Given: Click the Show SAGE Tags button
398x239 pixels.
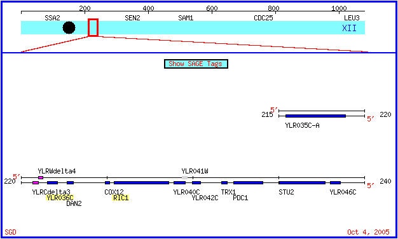Looking at the screenshot, I should coord(196,64).
